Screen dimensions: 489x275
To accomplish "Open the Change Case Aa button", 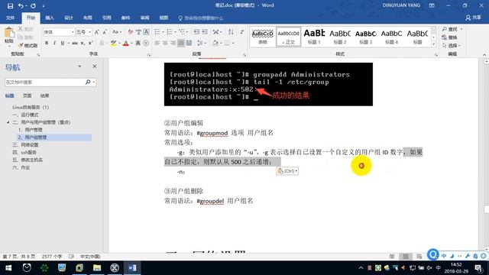I will [117, 32].
